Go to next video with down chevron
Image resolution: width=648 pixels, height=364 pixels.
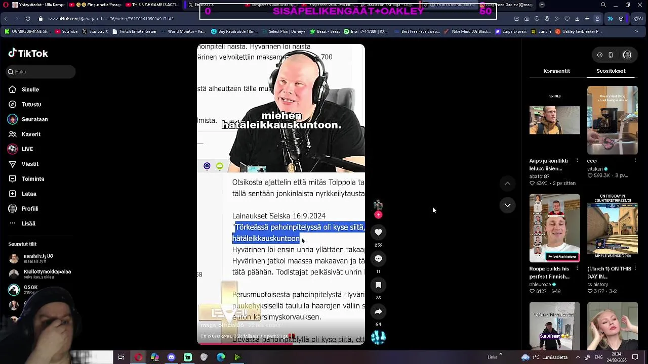(x=507, y=205)
